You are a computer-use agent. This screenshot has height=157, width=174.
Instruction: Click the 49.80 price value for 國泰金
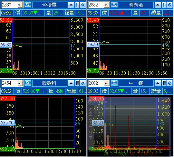114,13
